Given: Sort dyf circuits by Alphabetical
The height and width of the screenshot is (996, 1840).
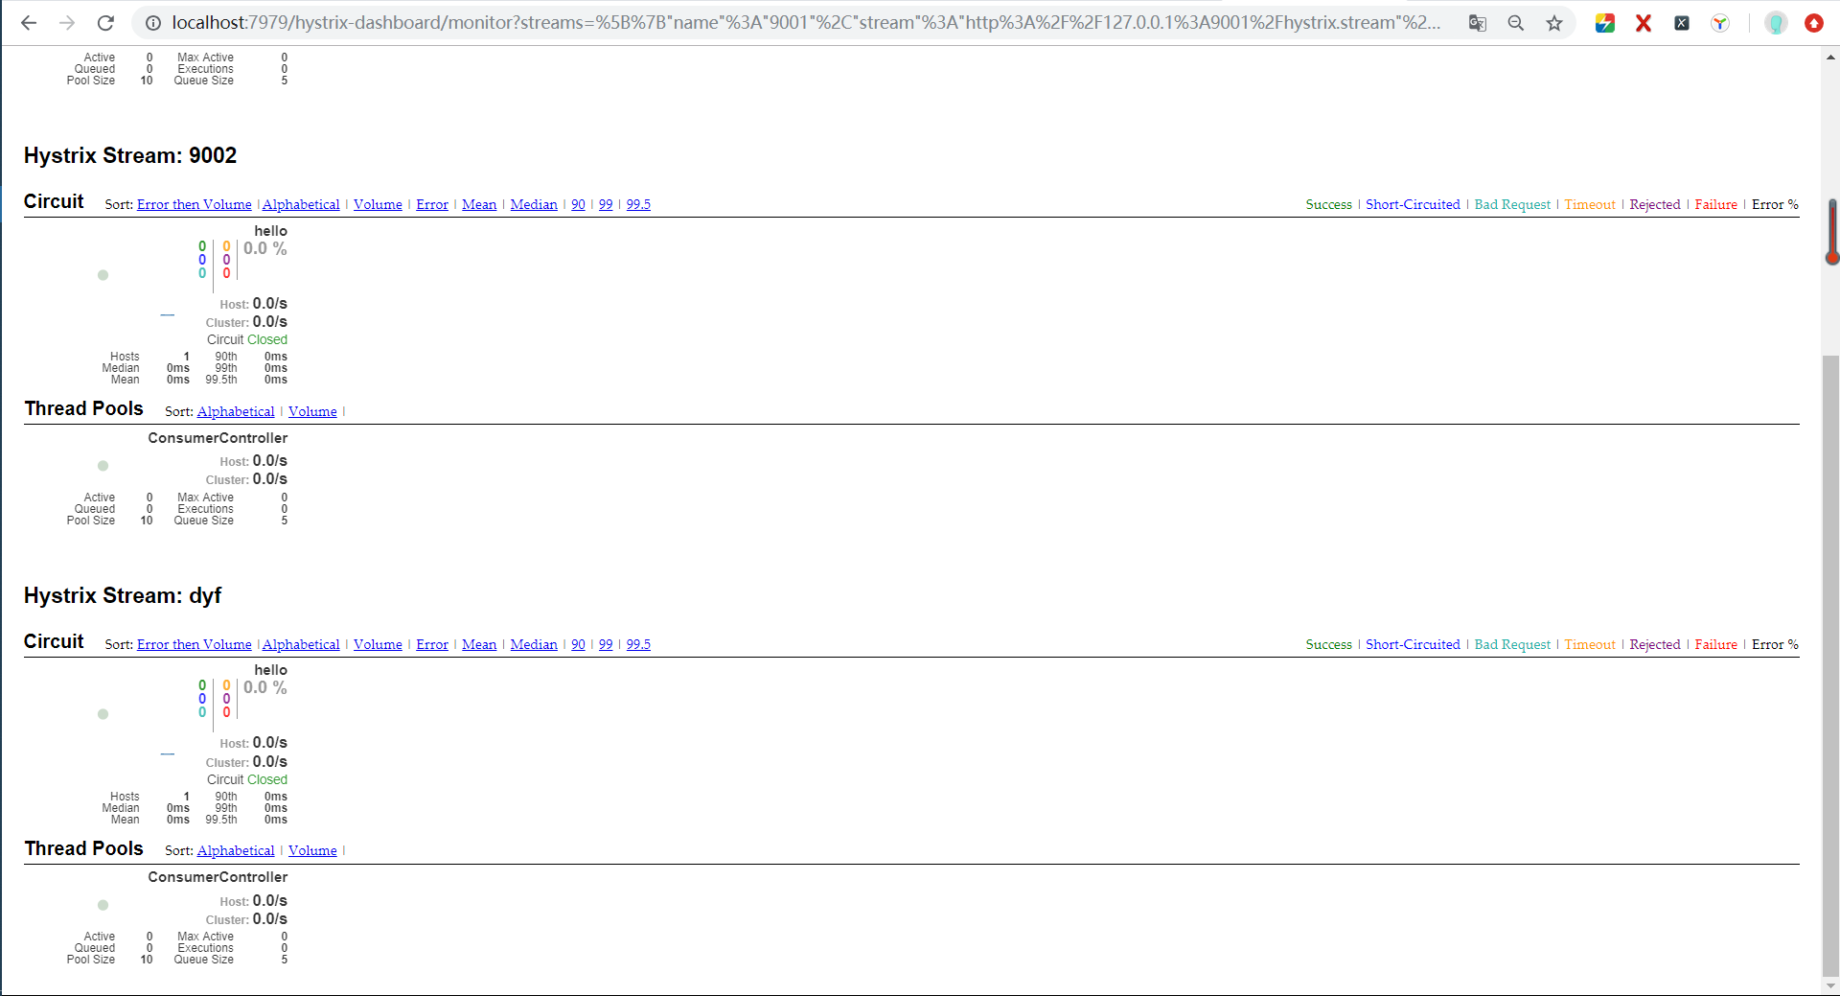Looking at the screenshot, I should (x=301, y=644).
